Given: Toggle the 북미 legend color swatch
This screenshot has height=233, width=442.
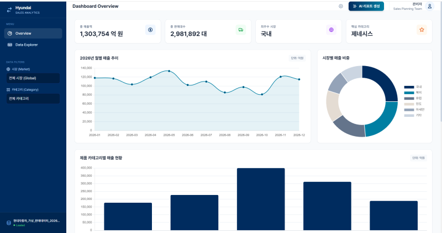Looking at the screenshot, I should pyautogui.click(x=409, y=93).
